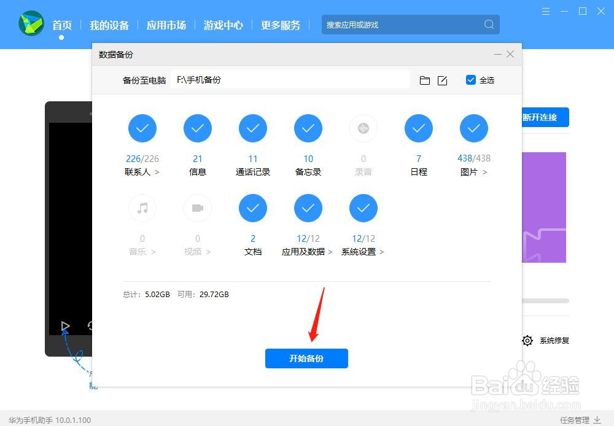Click the search magnifier icon
614x426 pixels.
click(x=489, y=25)
